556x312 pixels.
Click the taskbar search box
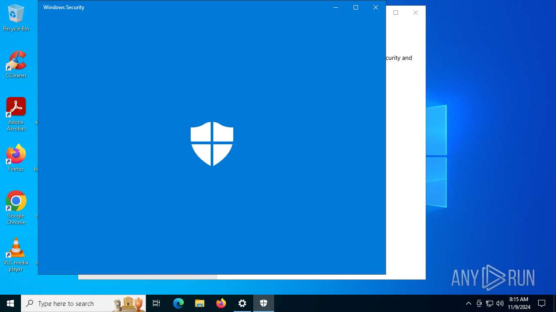84,303
